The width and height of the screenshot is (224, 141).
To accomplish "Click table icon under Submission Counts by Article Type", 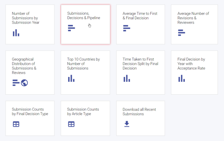I will (71, 124).
